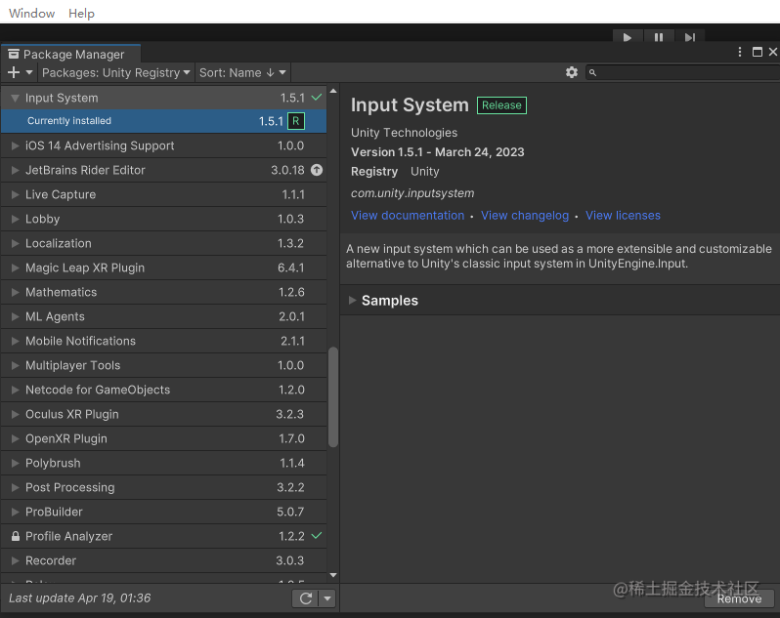Click the installed checkmark next to Input System

[x=317, y=98]
